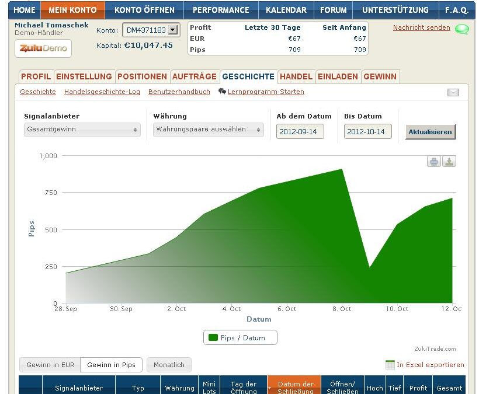
Task: Open the PERFORMANCE menu item
Action: pyautogui.click(x=221, y=10)
